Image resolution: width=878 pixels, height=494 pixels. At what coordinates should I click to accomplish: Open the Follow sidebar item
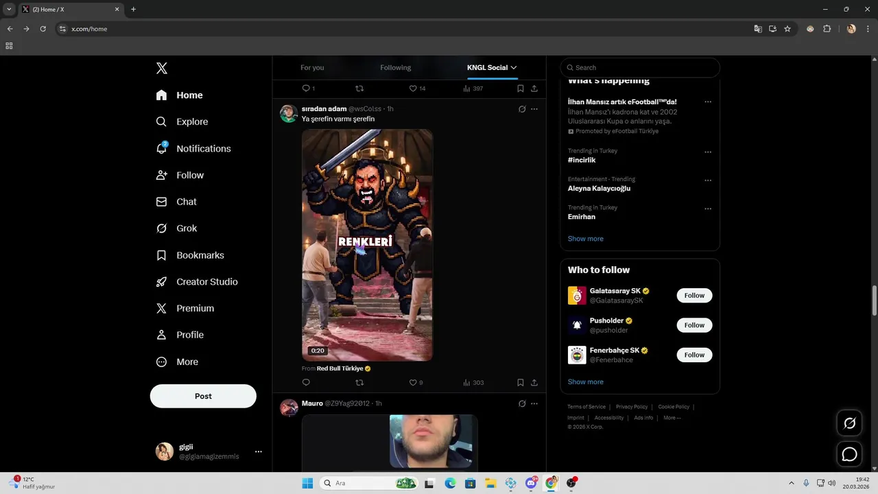[x=180, y=176]
